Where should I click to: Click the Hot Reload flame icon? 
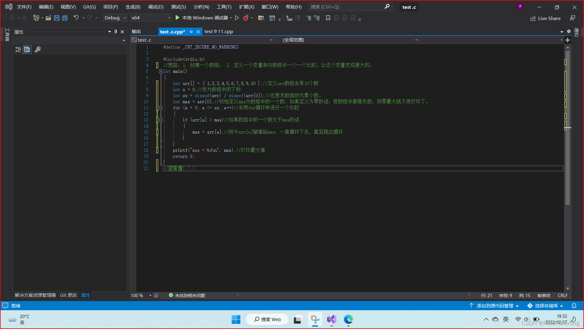pos(246,18)
